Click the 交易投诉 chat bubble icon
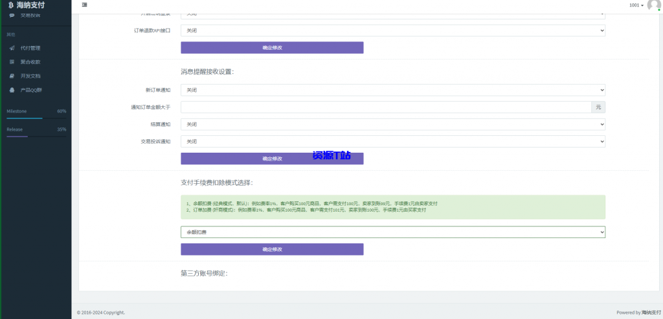Viewport: 663px width, 319px height. coord(12,16)
